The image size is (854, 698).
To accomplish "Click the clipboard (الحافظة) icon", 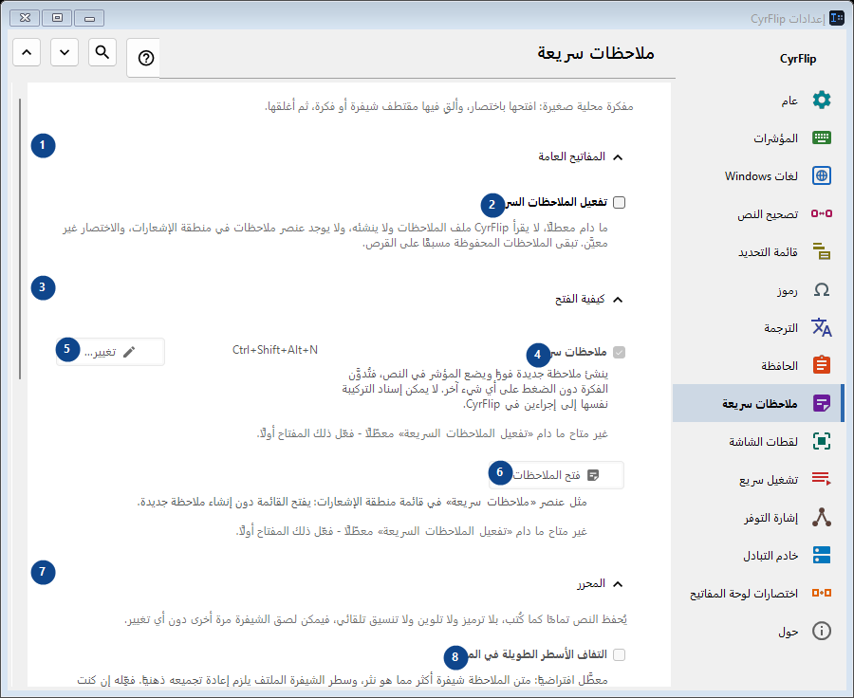I will point(822,365).
